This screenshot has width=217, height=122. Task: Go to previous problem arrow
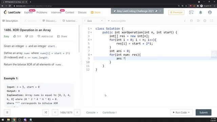(55, 112)
